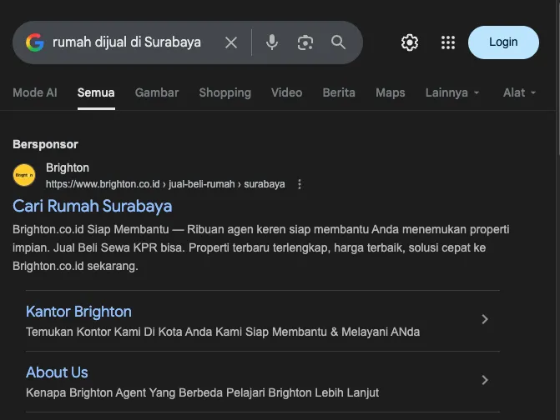
Task: Open the ad's three-dot options menu
Action: (x=300, y=184)
